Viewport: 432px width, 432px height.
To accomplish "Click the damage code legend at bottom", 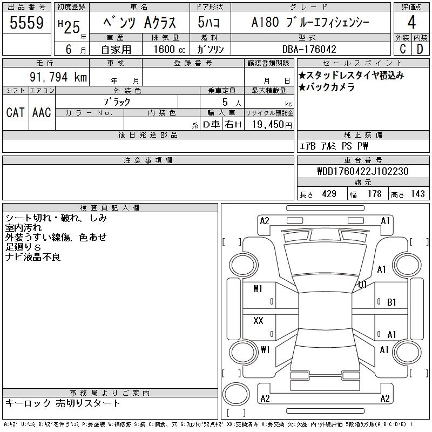I will click(x=208, y=424).
